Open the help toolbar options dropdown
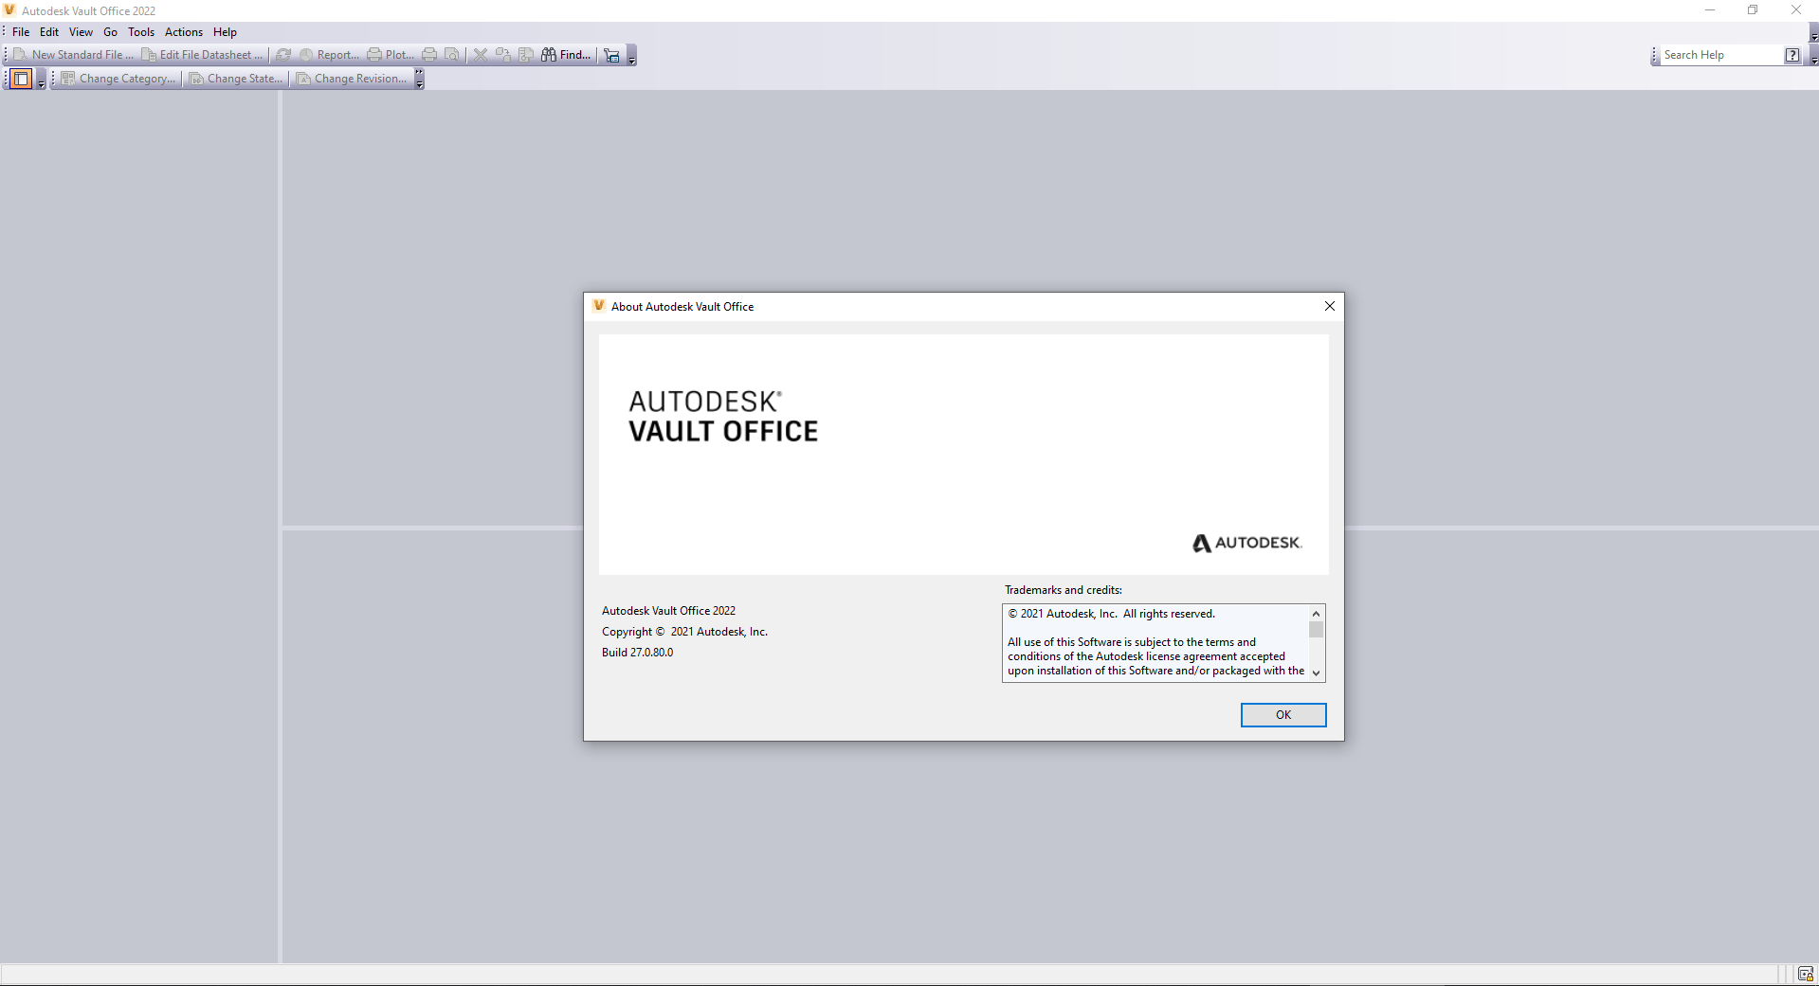 tap(1813, 55)
